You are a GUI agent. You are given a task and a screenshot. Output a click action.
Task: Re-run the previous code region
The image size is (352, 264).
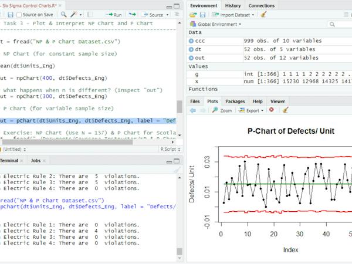pyautogui.click(x=133, y=15)
